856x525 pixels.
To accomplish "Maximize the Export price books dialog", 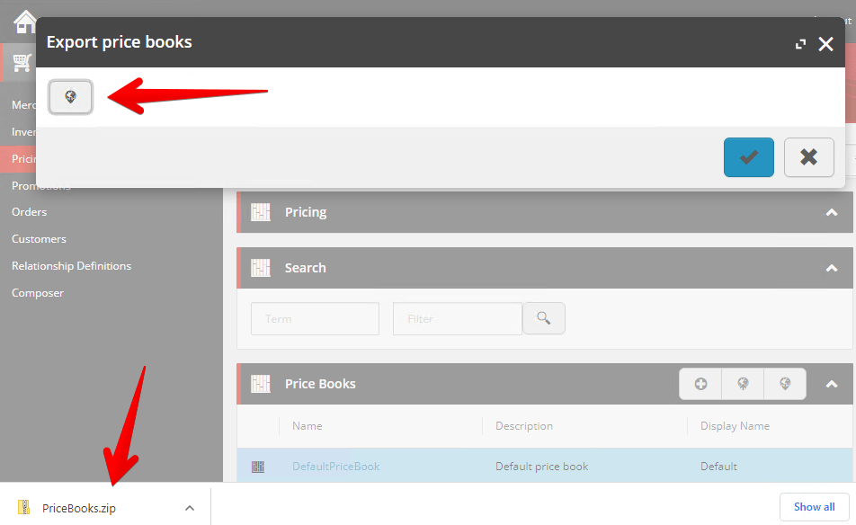I will 800,44.
